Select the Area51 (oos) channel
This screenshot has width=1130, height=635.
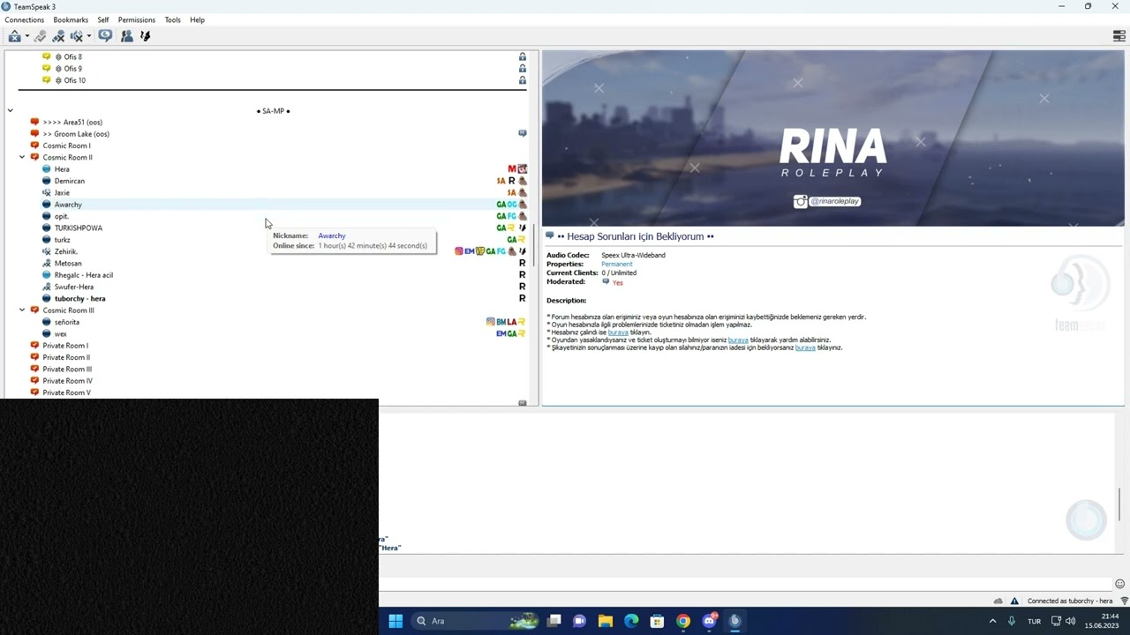tap(72, 122)
